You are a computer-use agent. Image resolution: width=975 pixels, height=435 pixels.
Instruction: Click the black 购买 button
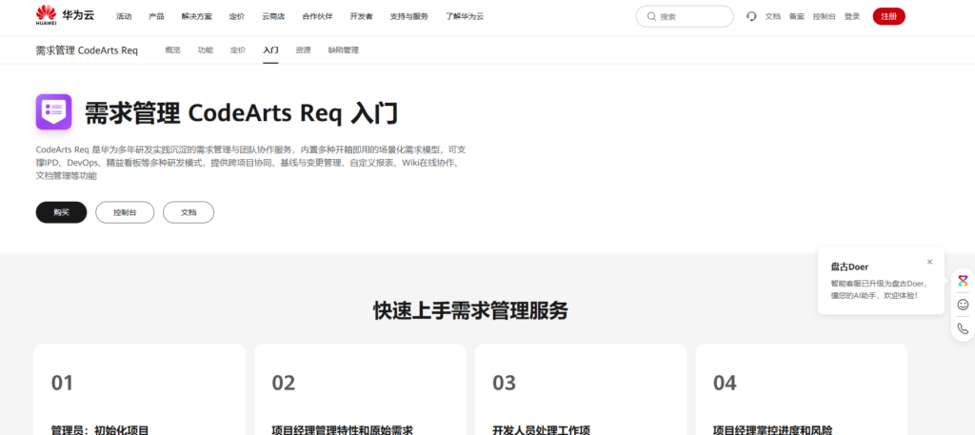61,212
